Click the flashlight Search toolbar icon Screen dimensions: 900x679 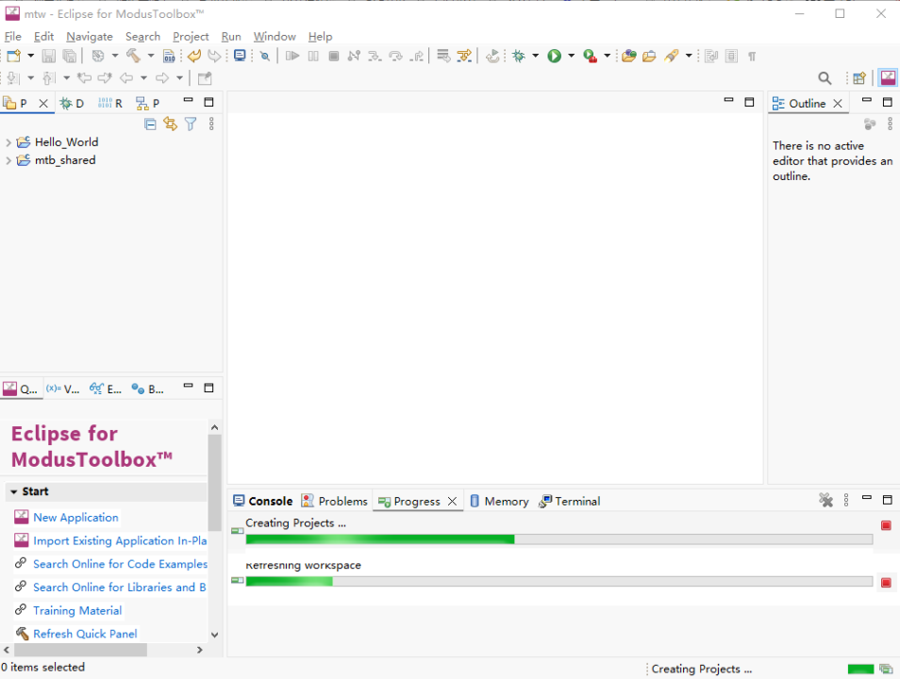671,56
